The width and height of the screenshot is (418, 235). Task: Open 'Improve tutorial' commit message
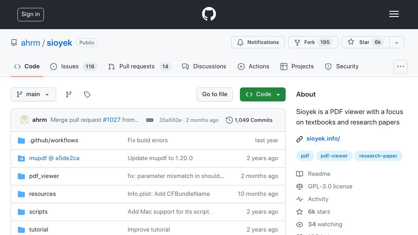pos(149,230)
